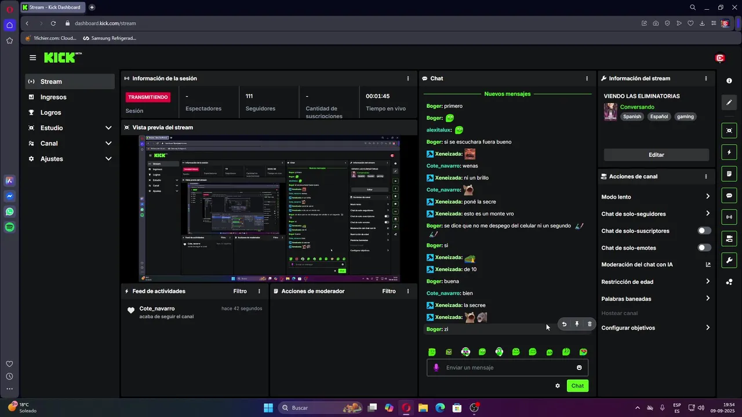Open Spotify in Opera sidebar
This screenshot has width=742, height=417.
click(9, 228)
